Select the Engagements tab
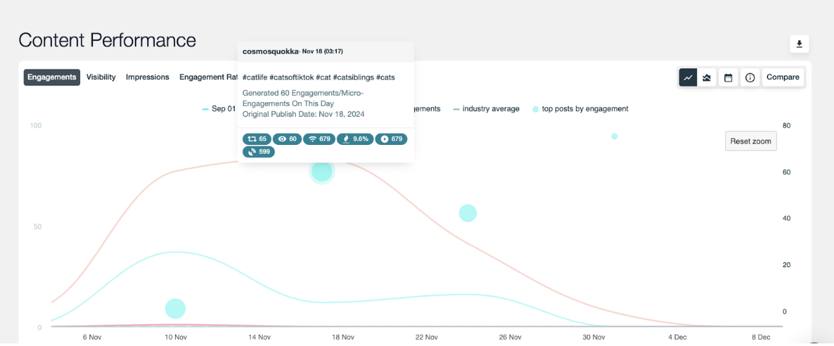 (51, 77)
